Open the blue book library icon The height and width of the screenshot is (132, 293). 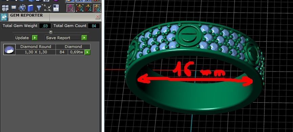point(30,8)
